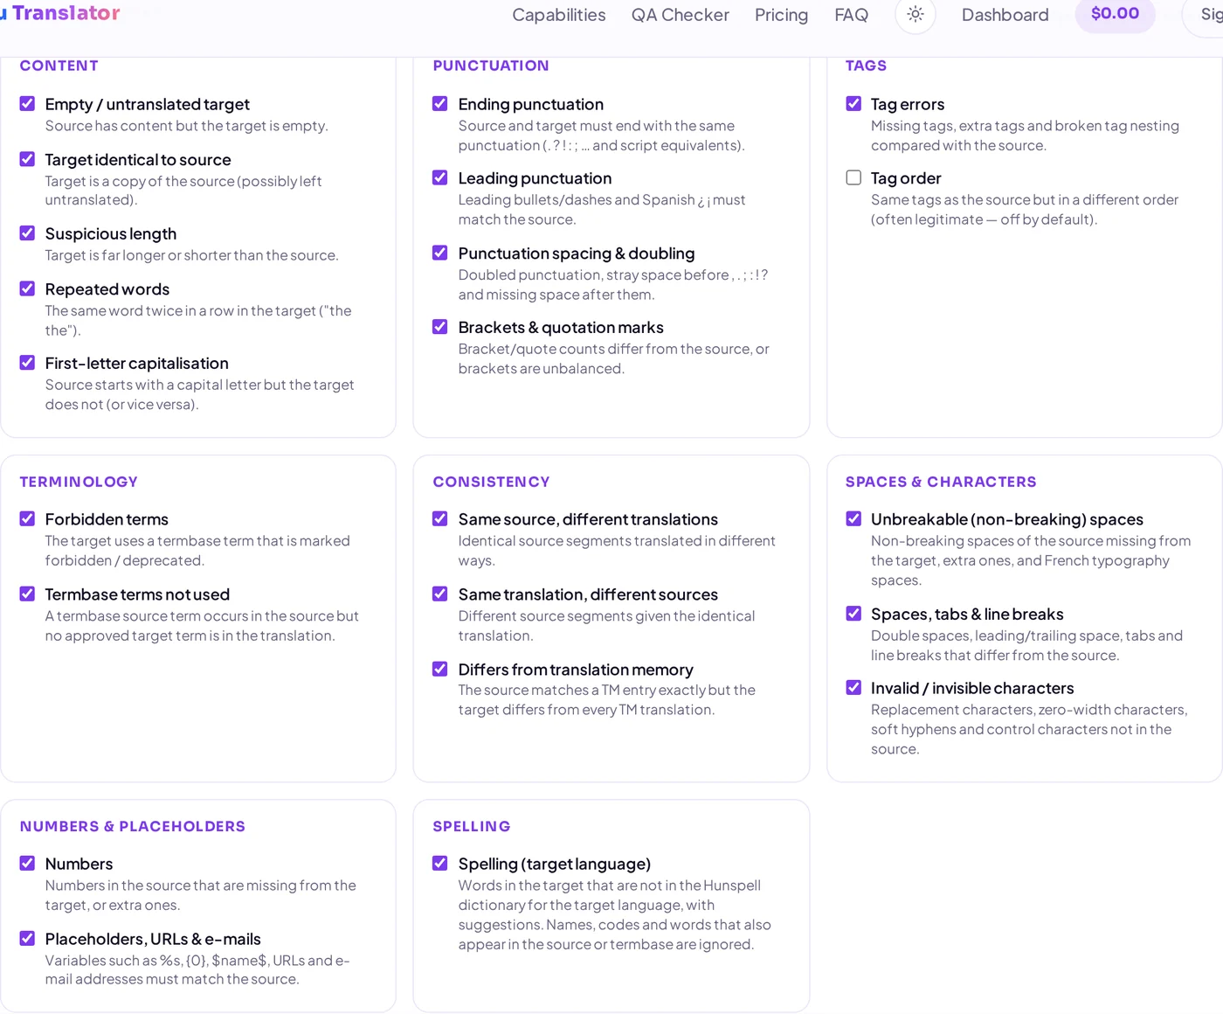1223x1014 pixels.
Task: Click description starting 'Missing tags, extra tags'
Action: click(x=1025, y=135)
